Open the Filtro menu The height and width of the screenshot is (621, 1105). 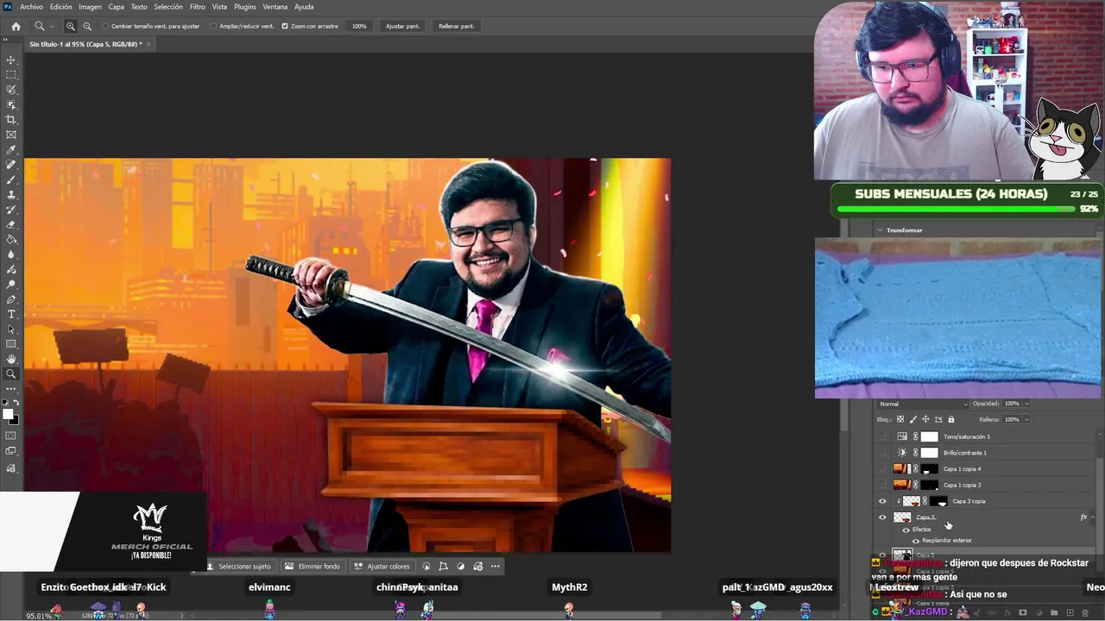pos(198,7)
